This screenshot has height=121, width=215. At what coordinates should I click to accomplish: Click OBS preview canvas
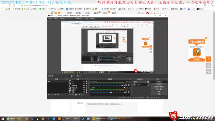coord(107,47)
